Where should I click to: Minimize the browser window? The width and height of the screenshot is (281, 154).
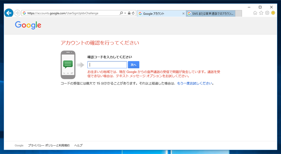point(249,7)
